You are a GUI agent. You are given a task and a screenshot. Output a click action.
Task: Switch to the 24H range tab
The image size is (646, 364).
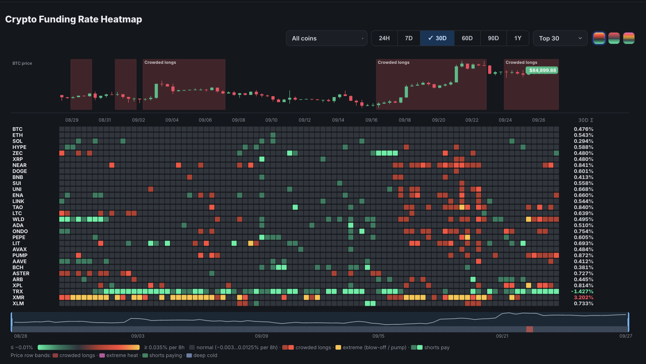tap(384, 38)
